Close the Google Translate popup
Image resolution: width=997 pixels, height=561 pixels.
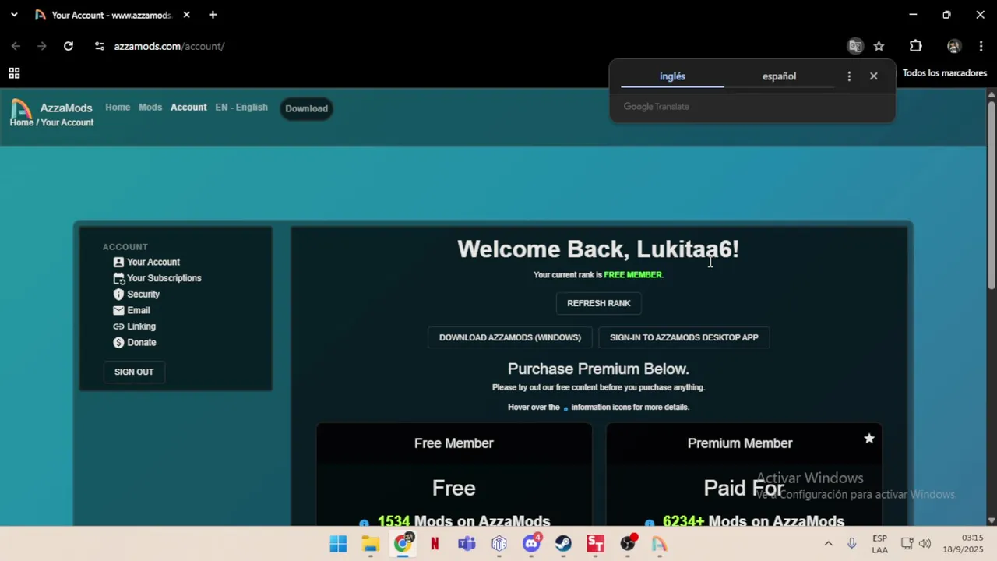tap(873, 76)
